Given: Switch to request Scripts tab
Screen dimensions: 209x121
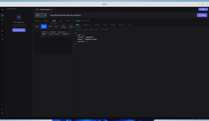Looking at the screenshot, I should pyautogui.click(x=68, y=21).
